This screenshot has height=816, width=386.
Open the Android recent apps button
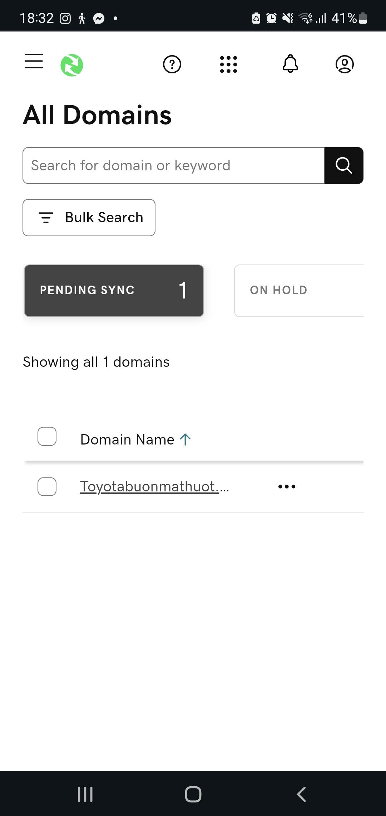tap(85, 794)
